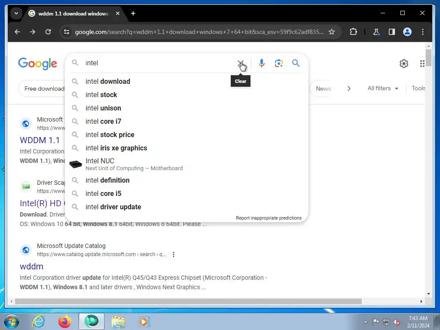Open Google Lens image search

tap(278, 63)
